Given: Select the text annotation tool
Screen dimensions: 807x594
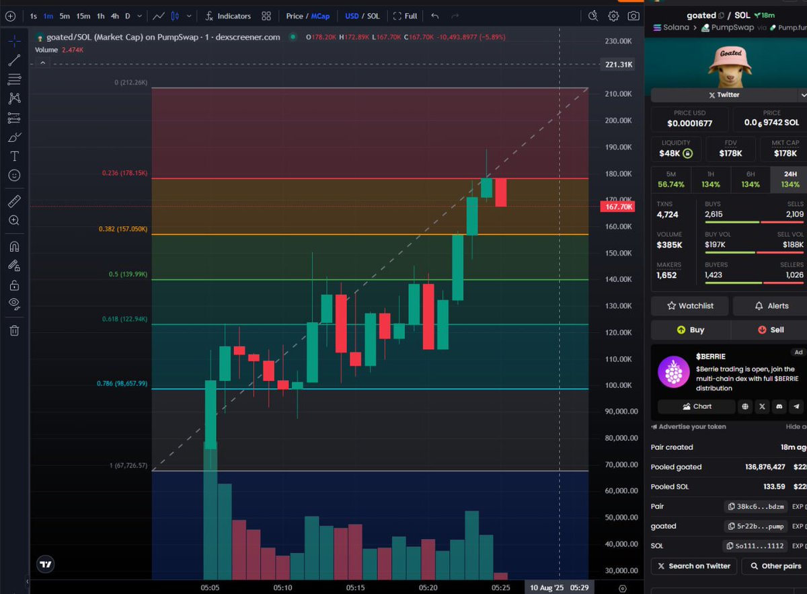Looking at the screenshot, I should 14,156.
